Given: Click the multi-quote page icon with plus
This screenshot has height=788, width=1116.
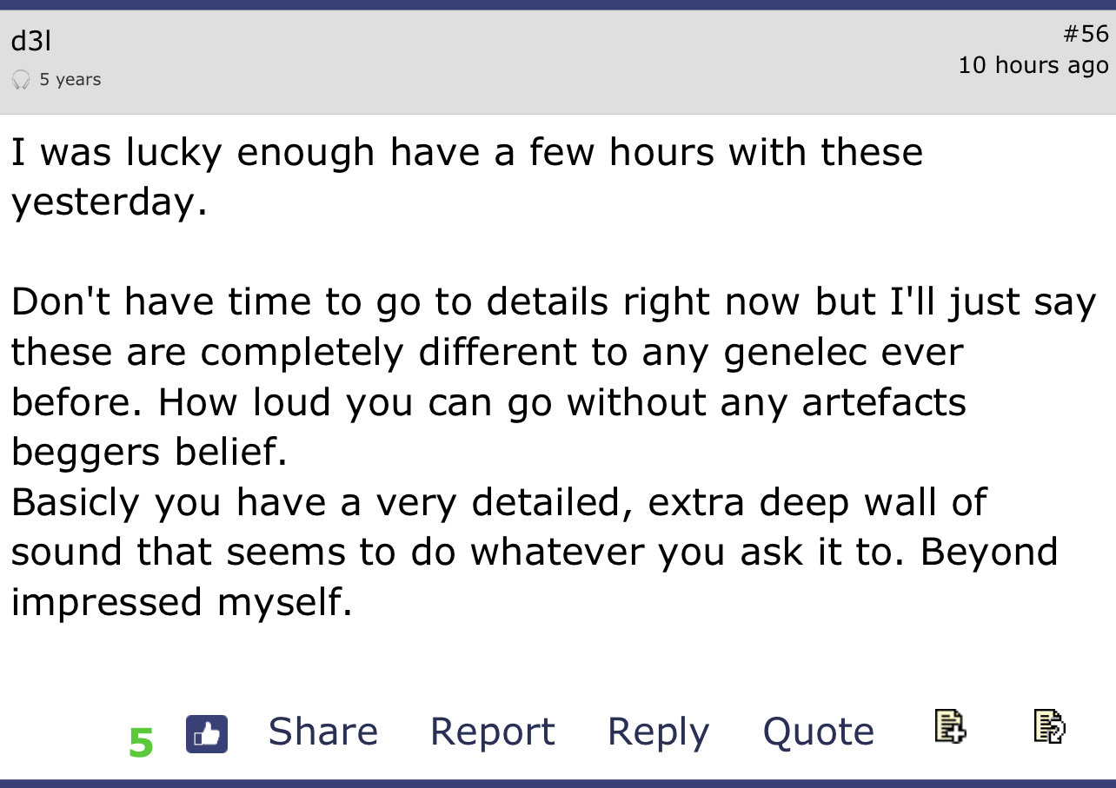Looking at the screenshot, I should tap(950, 726).
